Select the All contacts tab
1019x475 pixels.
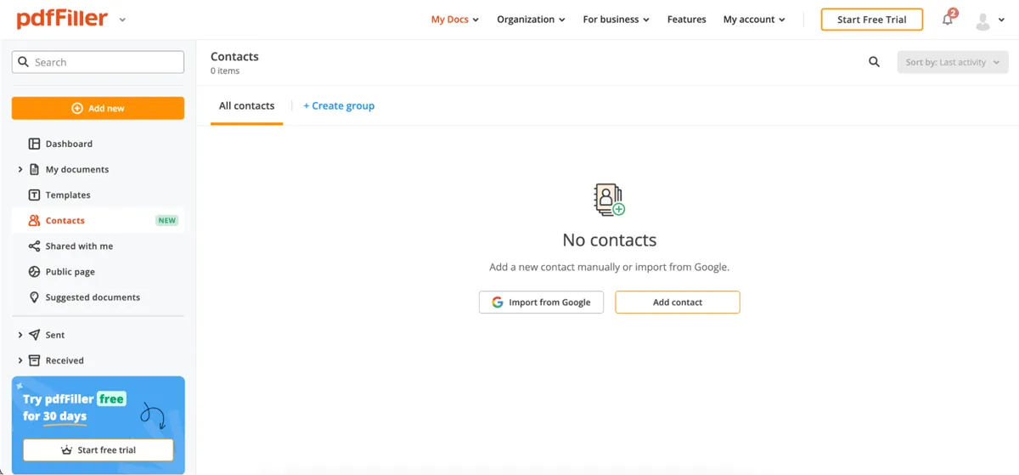(x=247, y=106)
